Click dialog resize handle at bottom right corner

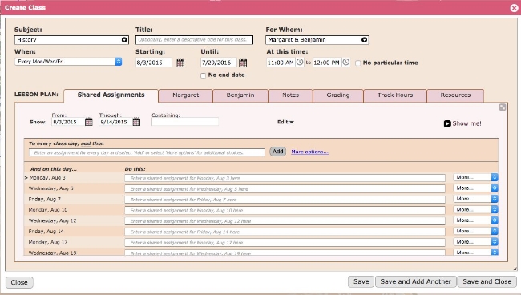[x=515, y=269]
